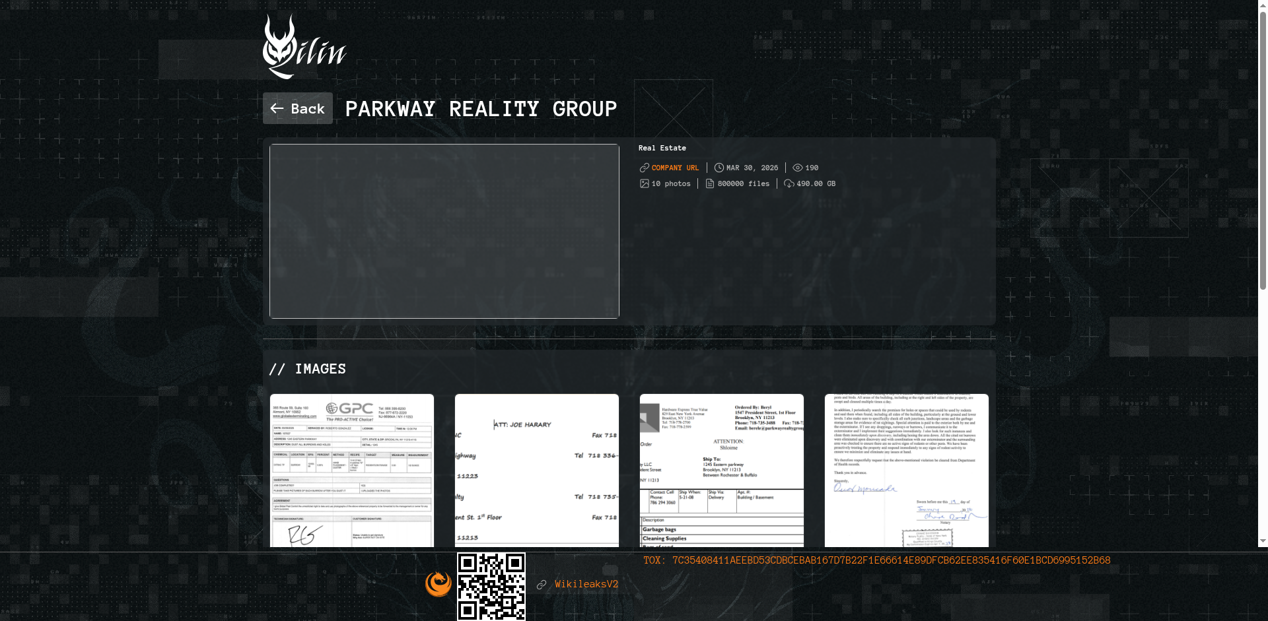This screenshot has width=1268, height=621.
Task: Open the WikileaksV2 link
Action: pos(586,584)
